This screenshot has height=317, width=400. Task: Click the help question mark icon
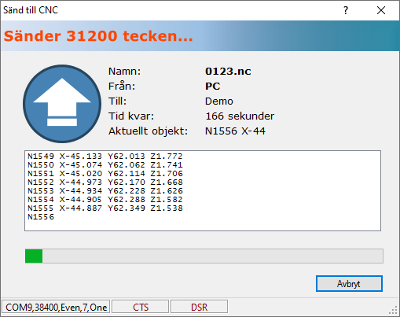346,10
